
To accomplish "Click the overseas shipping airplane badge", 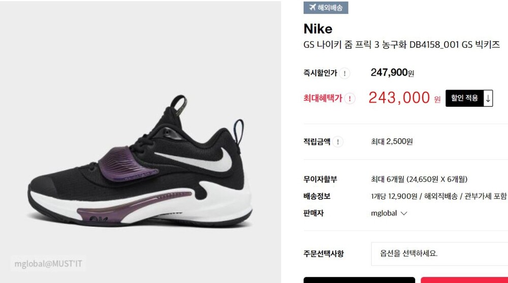I will point(326,8).
